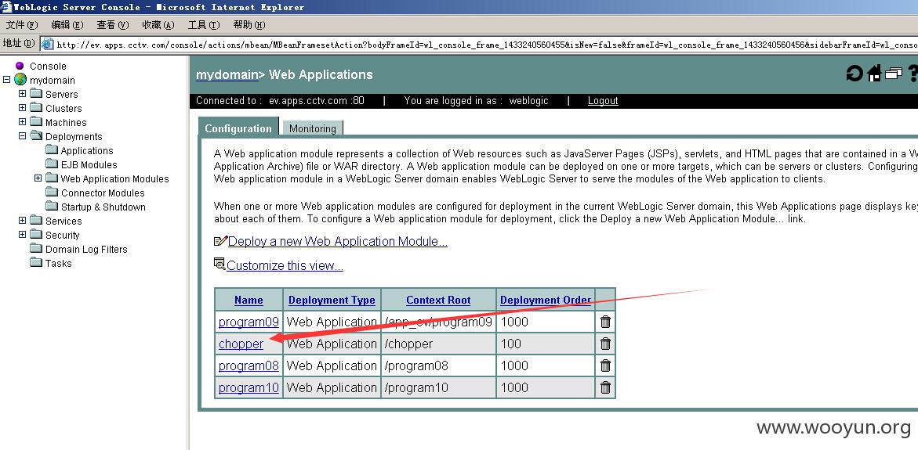
Task: Delete the program10 web application
Action: point(605,387)
